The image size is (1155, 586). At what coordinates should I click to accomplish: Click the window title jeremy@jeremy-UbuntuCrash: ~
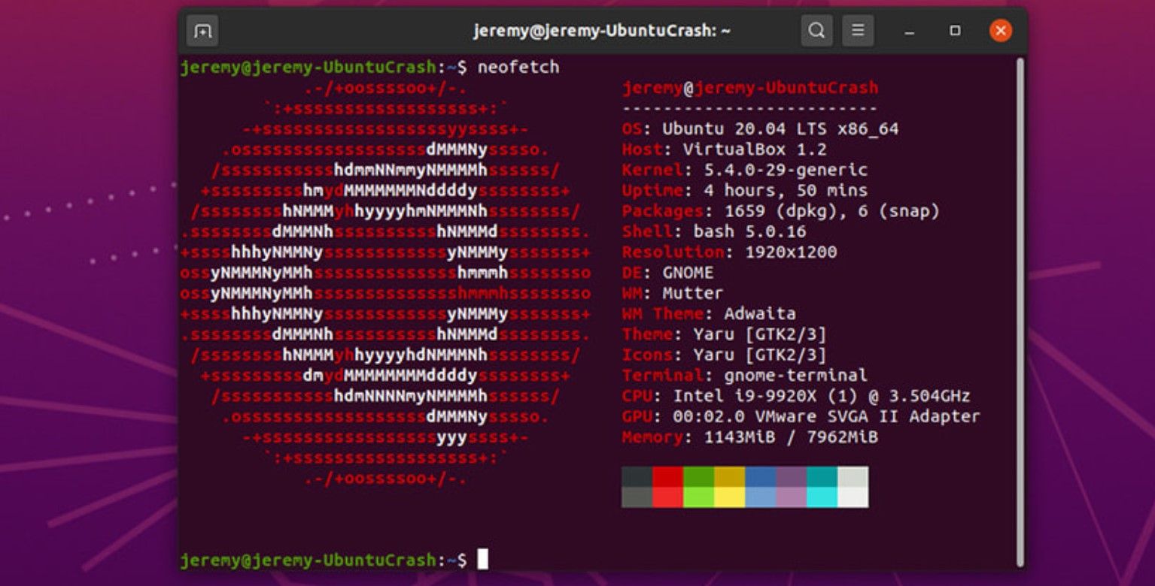click(602, 31)
